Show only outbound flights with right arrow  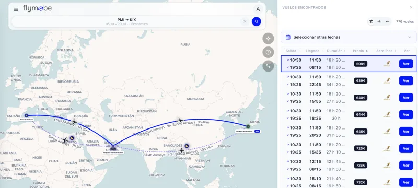(x=379, y=21)
